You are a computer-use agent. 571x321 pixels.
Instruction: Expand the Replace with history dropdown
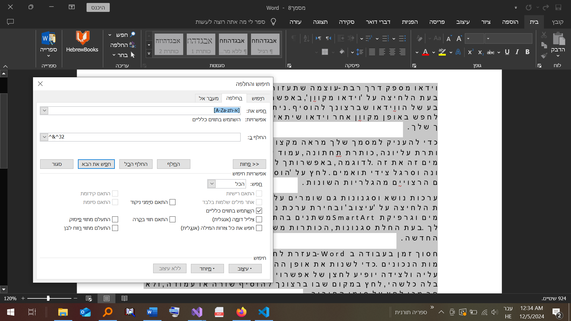coord(44,137)
